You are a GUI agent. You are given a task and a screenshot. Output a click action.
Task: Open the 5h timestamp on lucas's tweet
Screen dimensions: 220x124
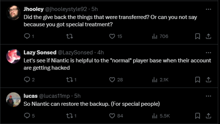(x=77, y=96)
